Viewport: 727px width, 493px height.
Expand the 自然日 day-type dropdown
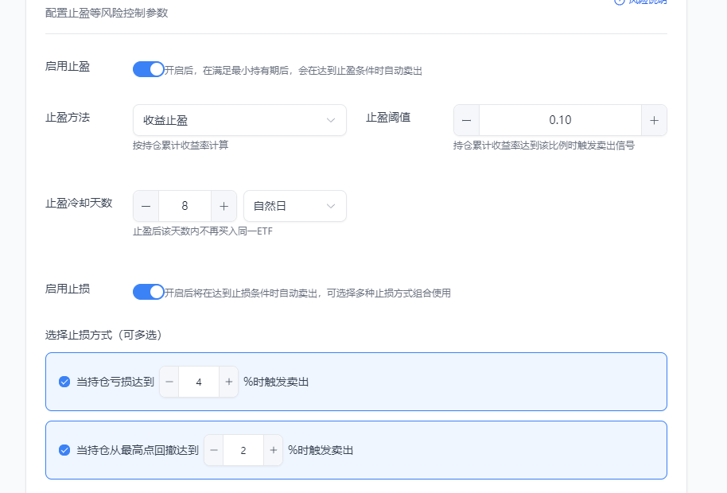tap(294, 206)
